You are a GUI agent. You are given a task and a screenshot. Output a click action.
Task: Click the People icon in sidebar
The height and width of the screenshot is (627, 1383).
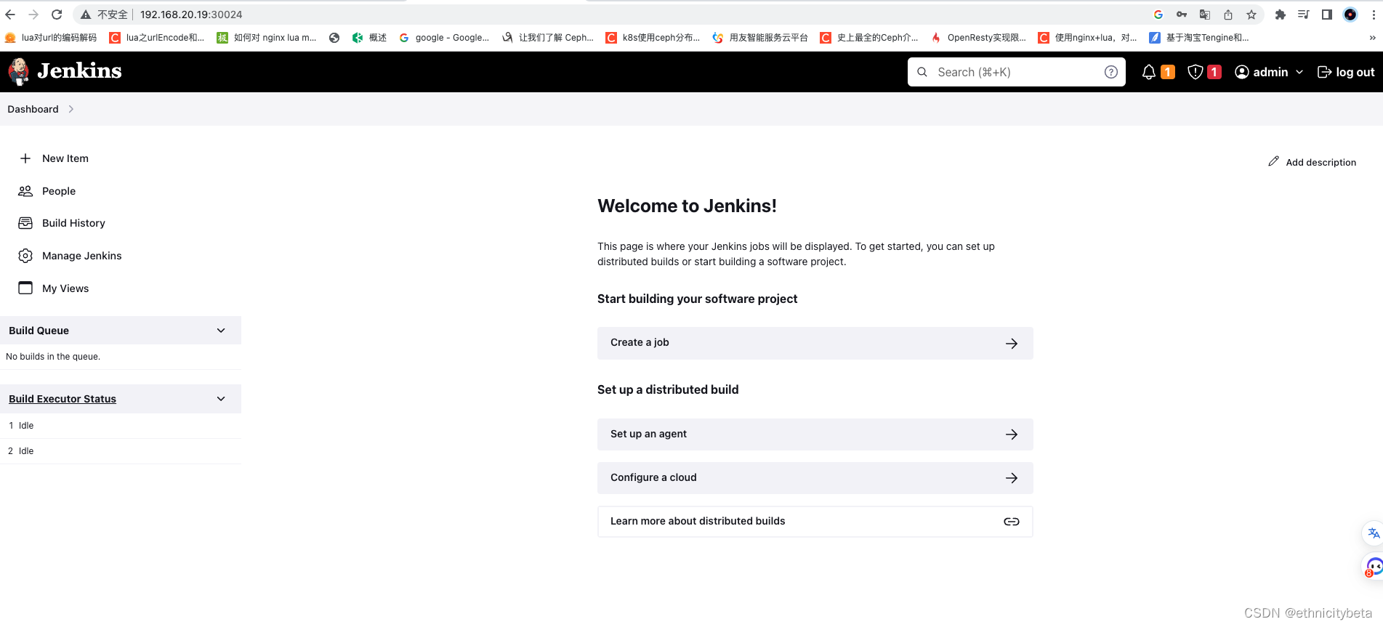click(x=25, y=191)
